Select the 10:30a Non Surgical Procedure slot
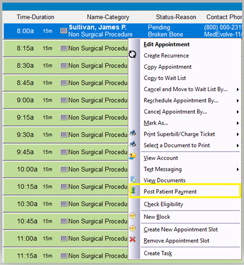Image resolution: width=244 pixels, height=265 pixels. (66, 204)
